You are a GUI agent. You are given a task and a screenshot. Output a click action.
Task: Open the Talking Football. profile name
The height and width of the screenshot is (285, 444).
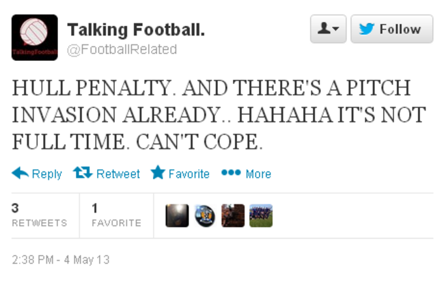pyautogui.click(x=136, y=30)
